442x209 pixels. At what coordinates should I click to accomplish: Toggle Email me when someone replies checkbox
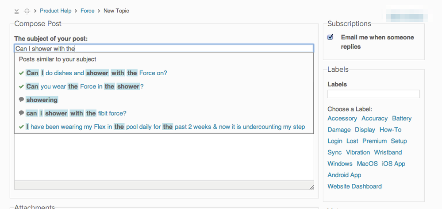tap(331, 37)
